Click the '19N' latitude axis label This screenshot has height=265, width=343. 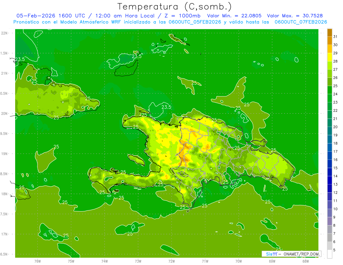(x=5, y=154)
